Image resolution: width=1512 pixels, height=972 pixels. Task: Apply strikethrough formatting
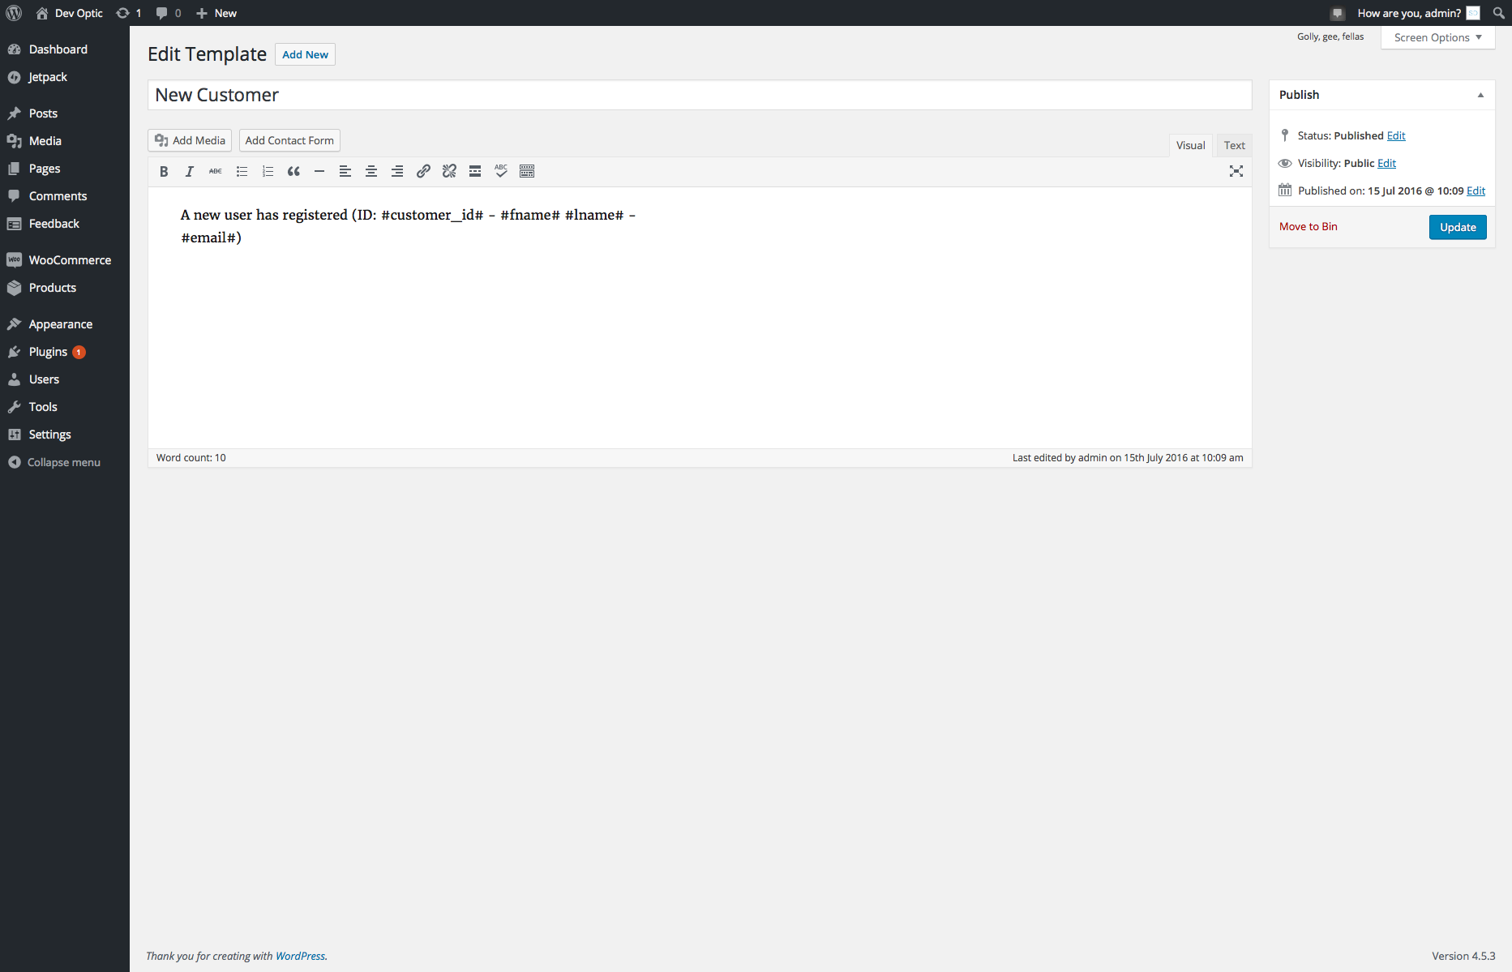pos(216,171)
